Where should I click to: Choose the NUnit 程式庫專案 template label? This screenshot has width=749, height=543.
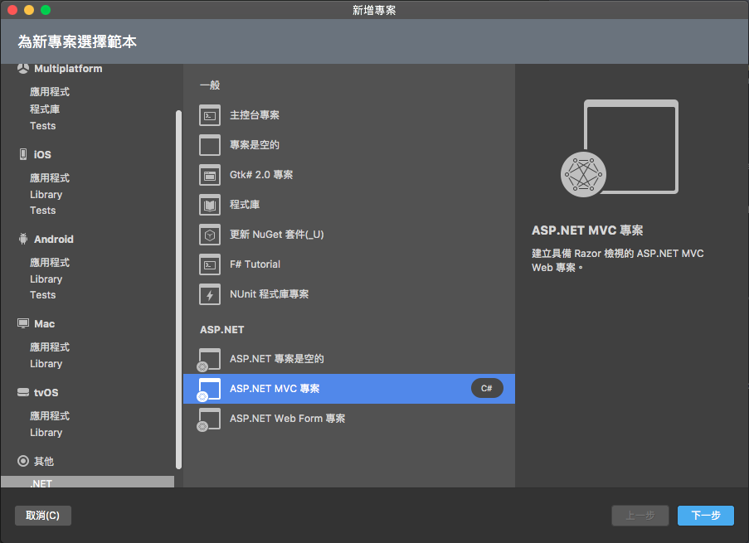click(270, 294)
